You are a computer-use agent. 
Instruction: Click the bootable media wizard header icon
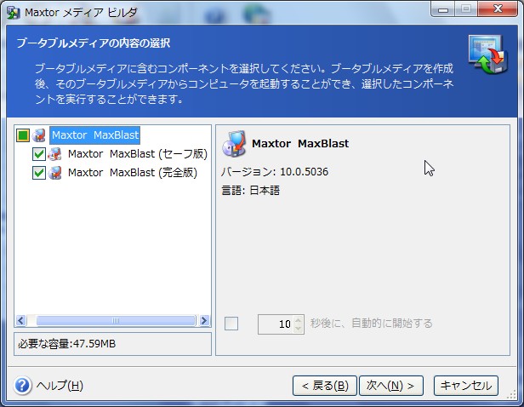[x=487, y=54]
